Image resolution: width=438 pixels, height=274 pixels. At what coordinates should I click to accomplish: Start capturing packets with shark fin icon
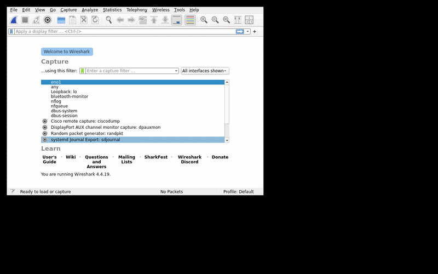[x=14, y=20]
